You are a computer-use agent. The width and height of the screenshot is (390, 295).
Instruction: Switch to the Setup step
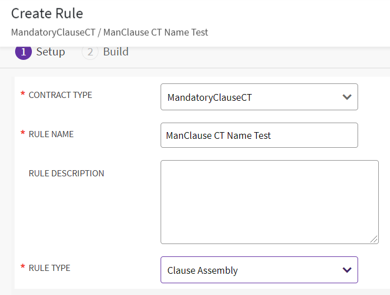(50, 52)
